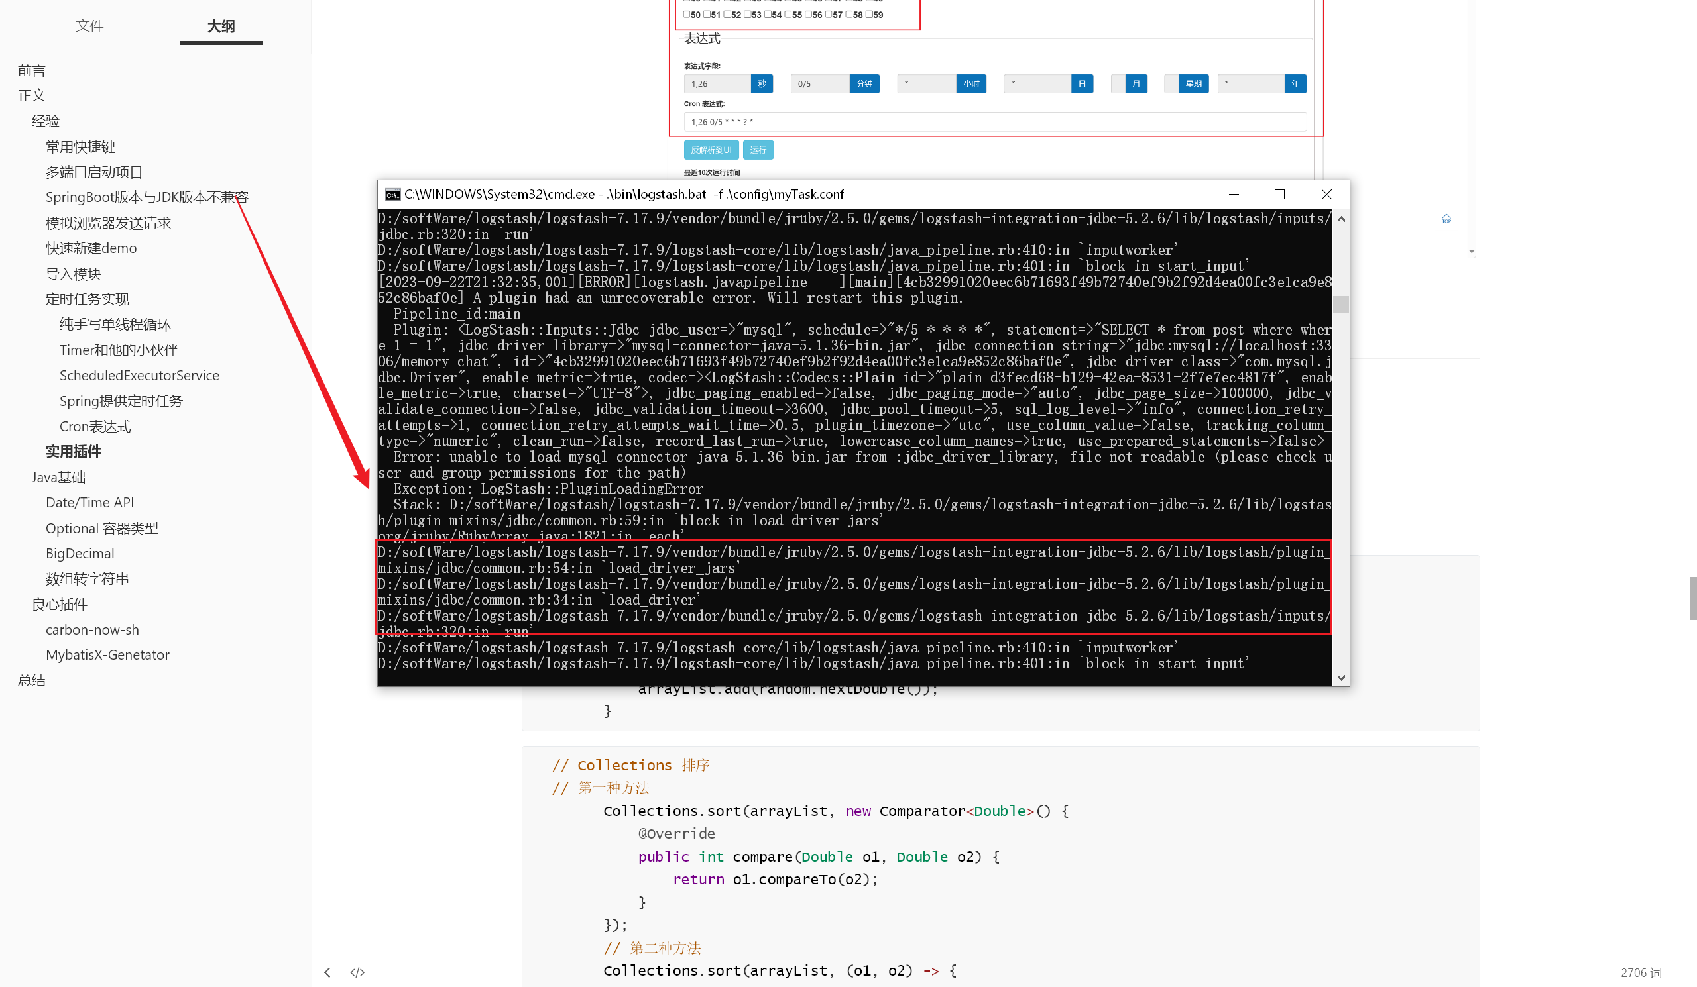Open 前言 in the outline
This screenshot has width=1697, height=987.
pos(32,71)
